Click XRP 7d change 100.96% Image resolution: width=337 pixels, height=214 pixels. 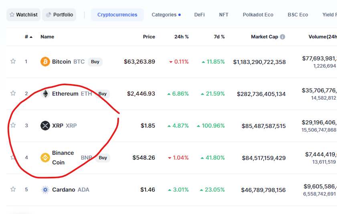[x=211, y=126]
